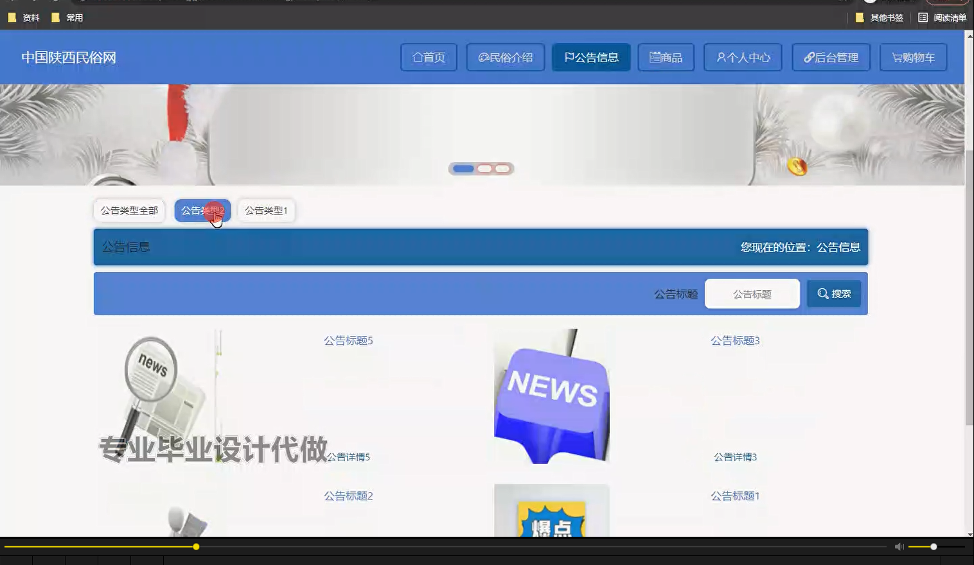Screen dimensions: 974x565
Task: Open the 公告标题5 announcement link
Action: coord(348,340)
